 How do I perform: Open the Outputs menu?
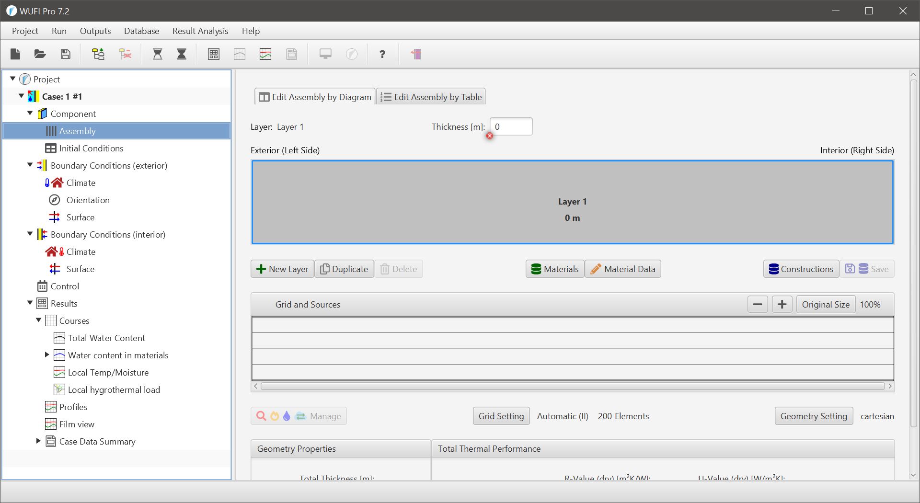(x=95, y=31)
